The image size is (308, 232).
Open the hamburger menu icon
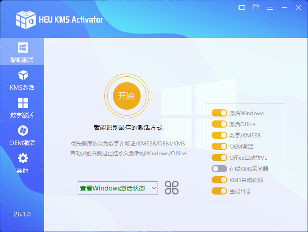tap(270, 8)
